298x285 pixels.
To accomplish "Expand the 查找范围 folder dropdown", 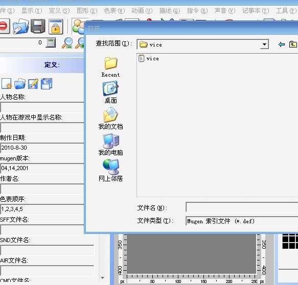I will (264, 44).
